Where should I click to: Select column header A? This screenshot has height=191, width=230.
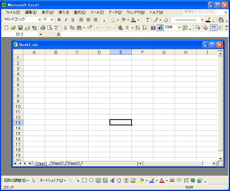click(x=34, y=52)
